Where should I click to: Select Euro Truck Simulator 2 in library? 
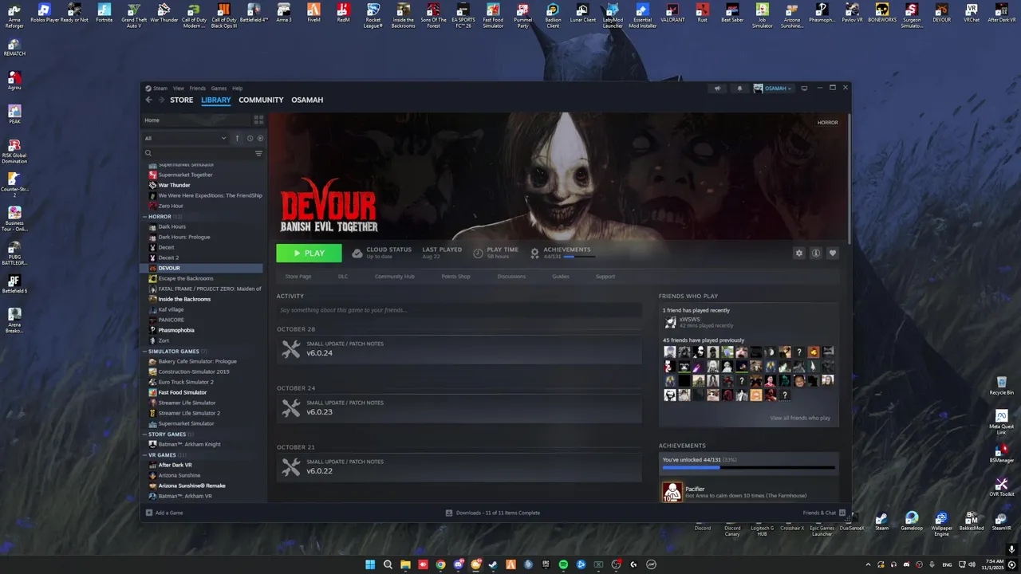[186, 382]
